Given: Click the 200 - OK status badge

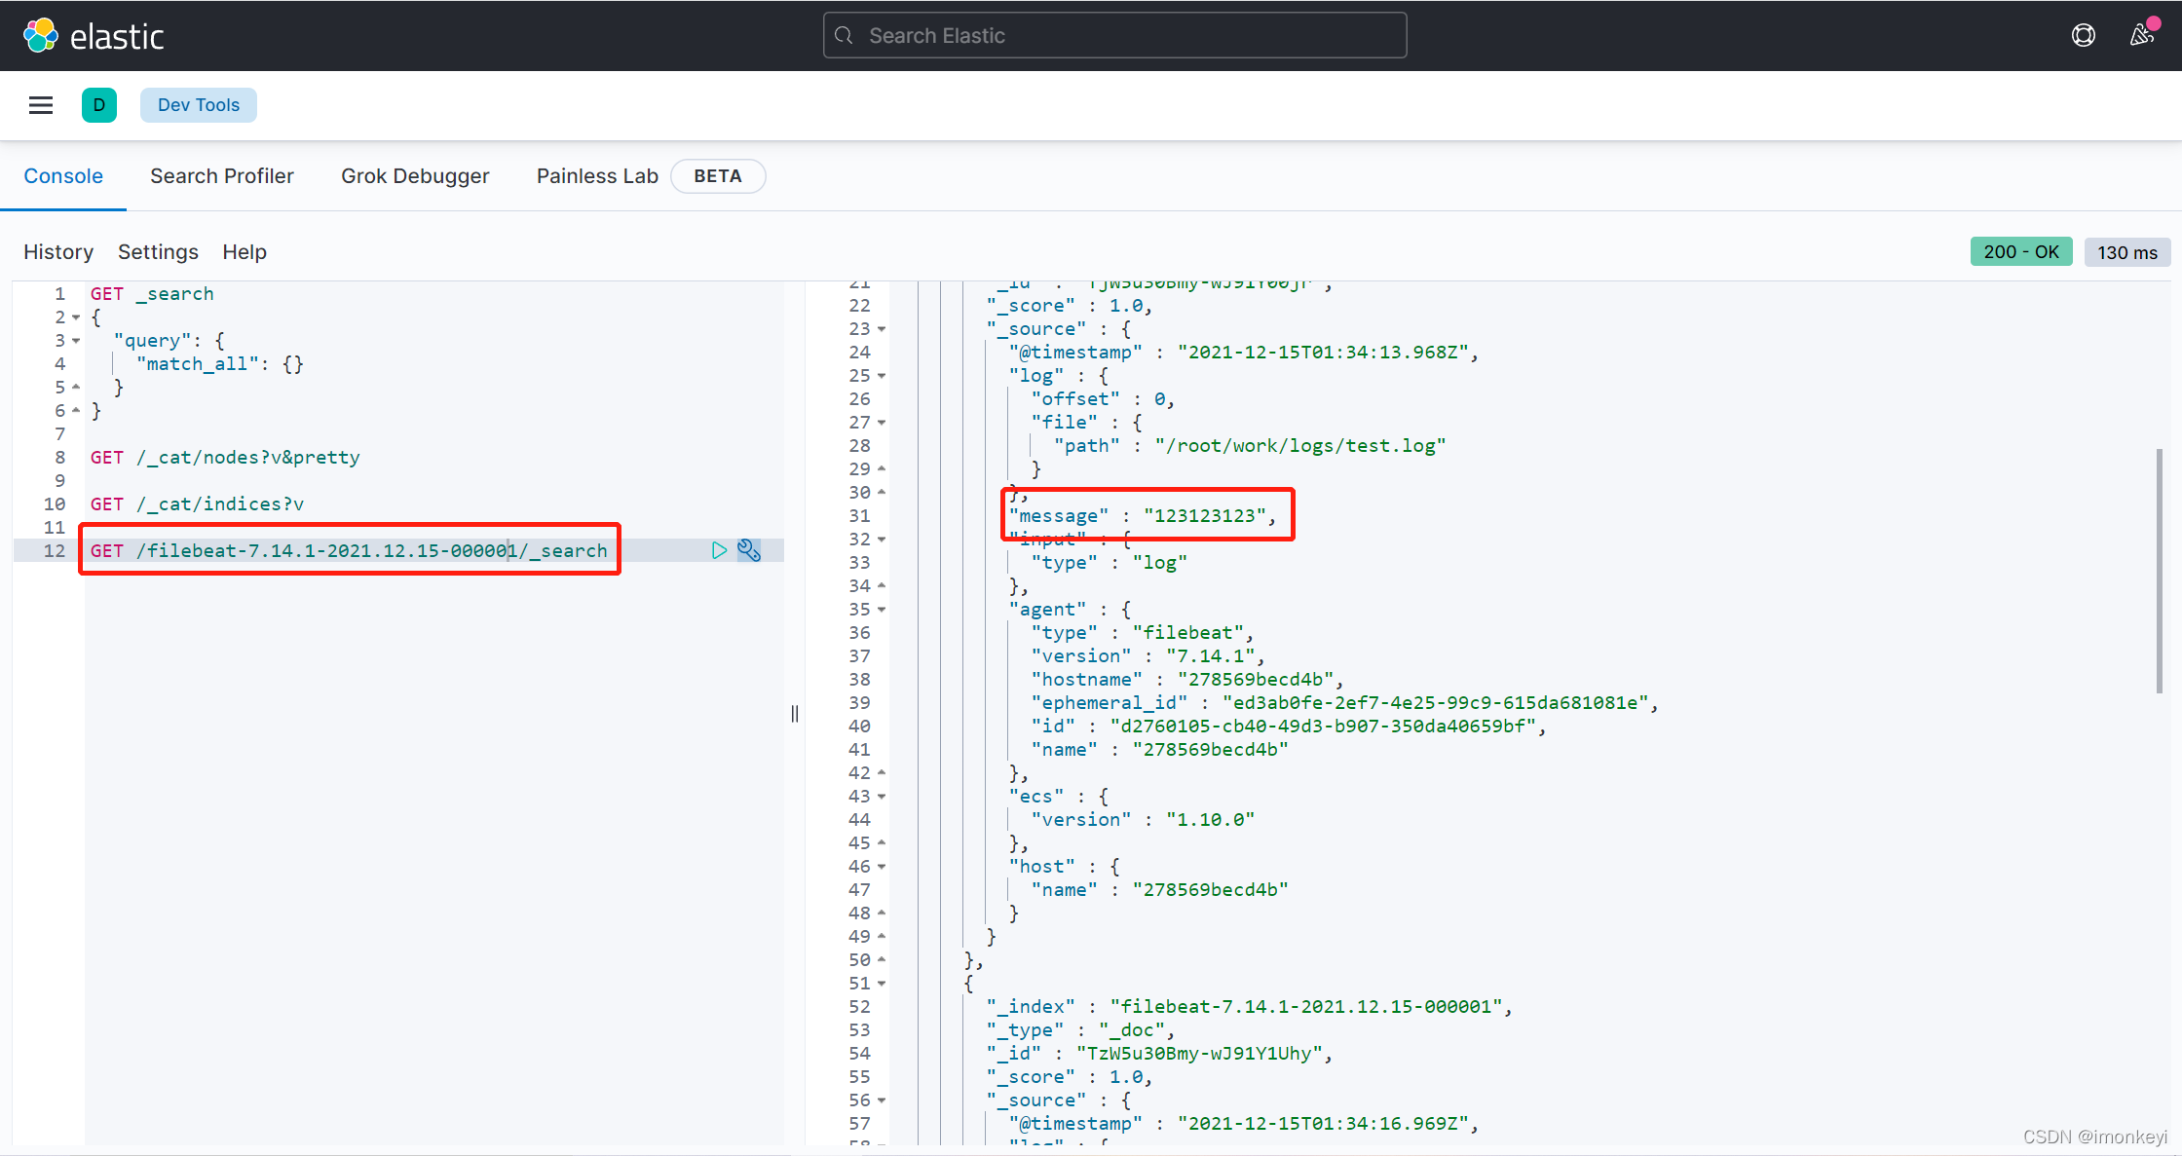Looking at the screenshot, I should pos(2021,252).
